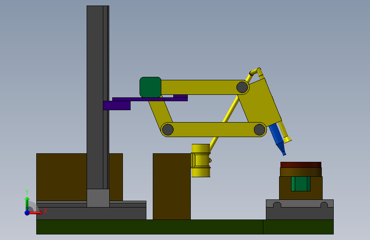Select the lower yellow arm link
370x240 pixels.
click(213, 129)
